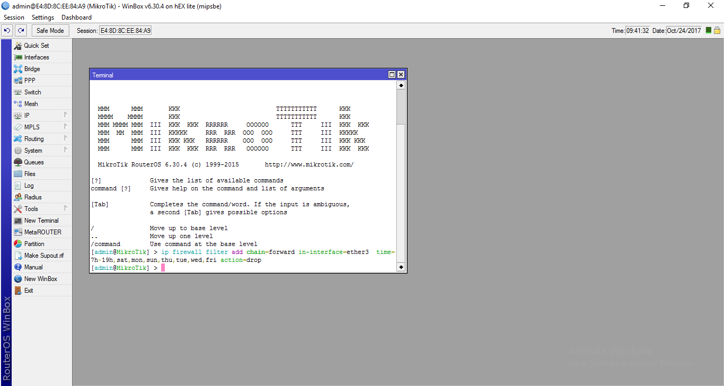Launch New Terminal from sidebar icon
Viewport: 724px width, 386px height.
(x=18, y=221)
